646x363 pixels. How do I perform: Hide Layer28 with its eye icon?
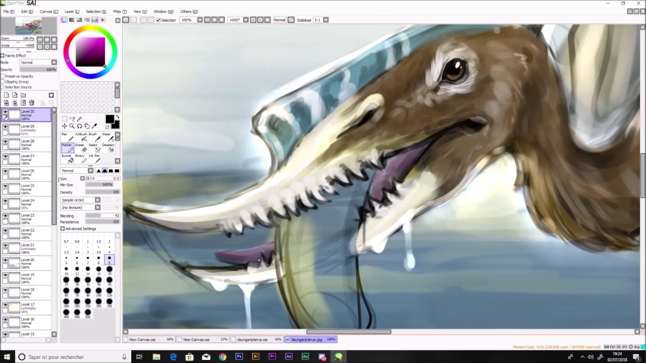[5, 142]
